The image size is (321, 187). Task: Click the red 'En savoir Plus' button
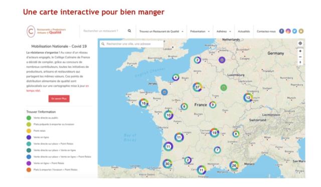tap(59, 98)
